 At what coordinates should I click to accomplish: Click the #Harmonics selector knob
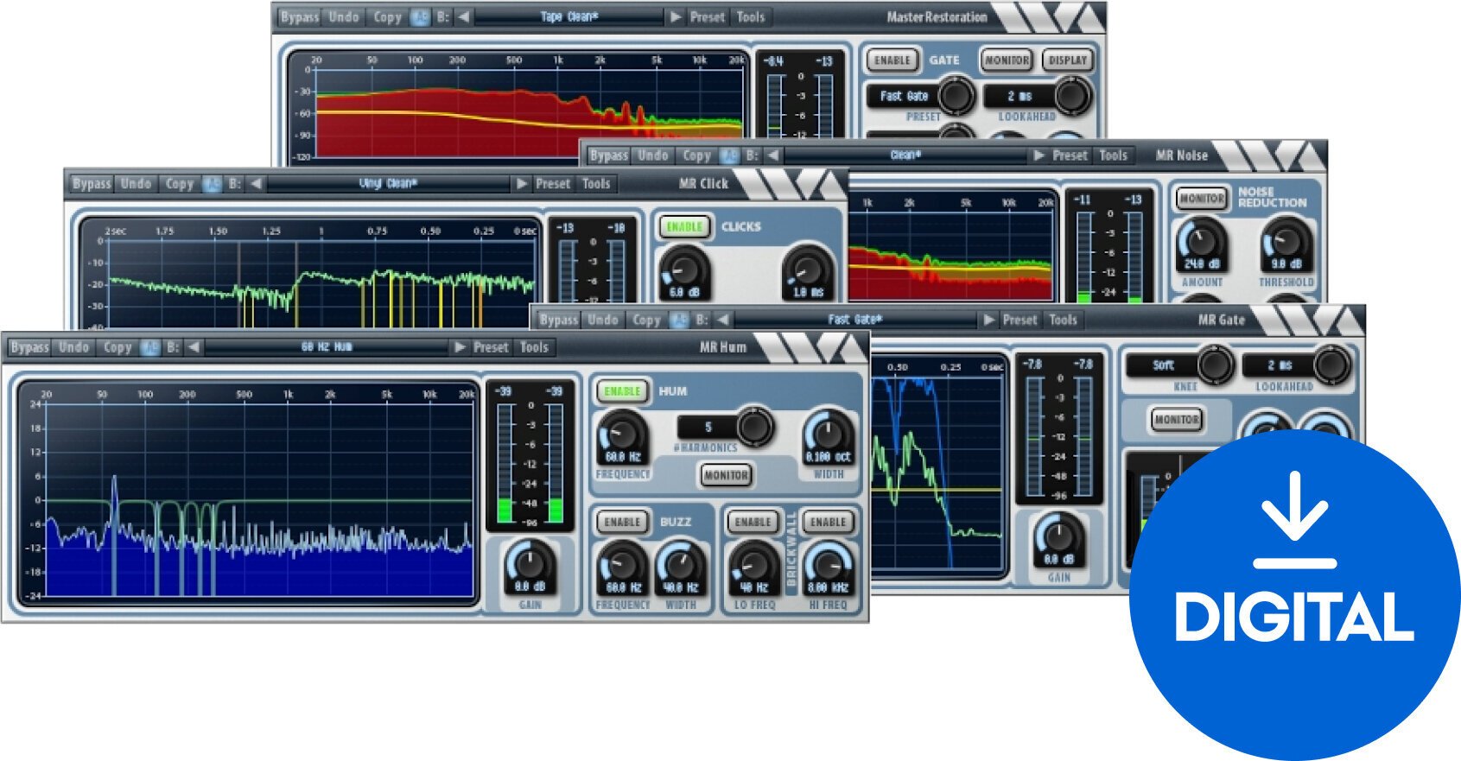[754, 426]
